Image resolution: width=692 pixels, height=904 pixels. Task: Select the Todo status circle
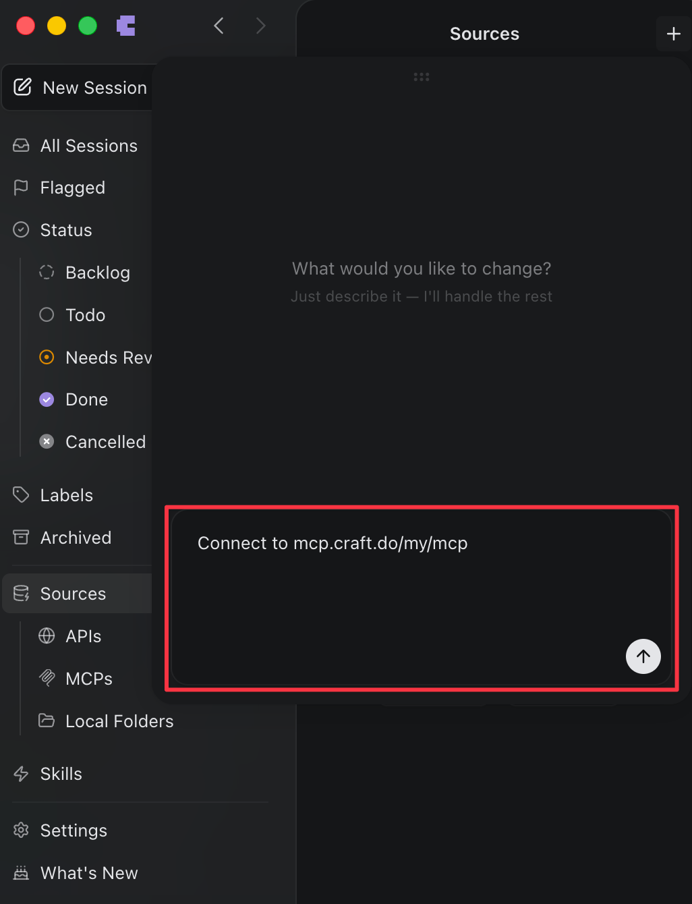pyautogui.click(x=46, y=314)
